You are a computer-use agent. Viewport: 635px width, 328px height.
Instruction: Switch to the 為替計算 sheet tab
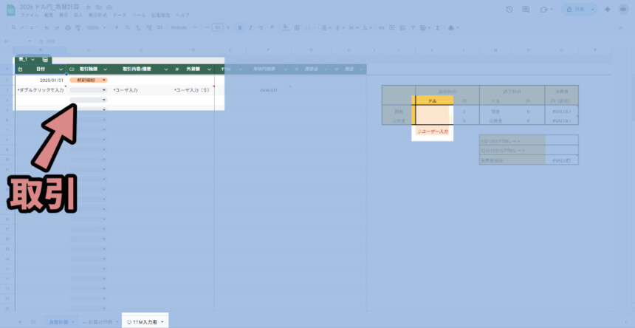click(x=58, y=322)
